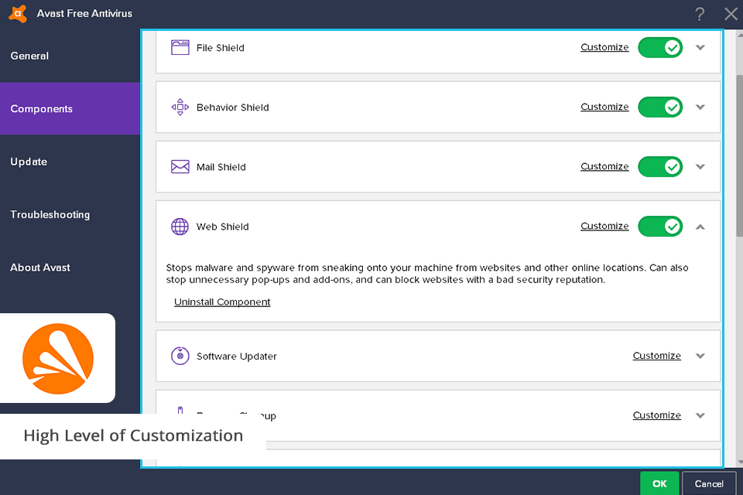Select the Components tab
The image size is (743, 495).
[x=70, y=108]
